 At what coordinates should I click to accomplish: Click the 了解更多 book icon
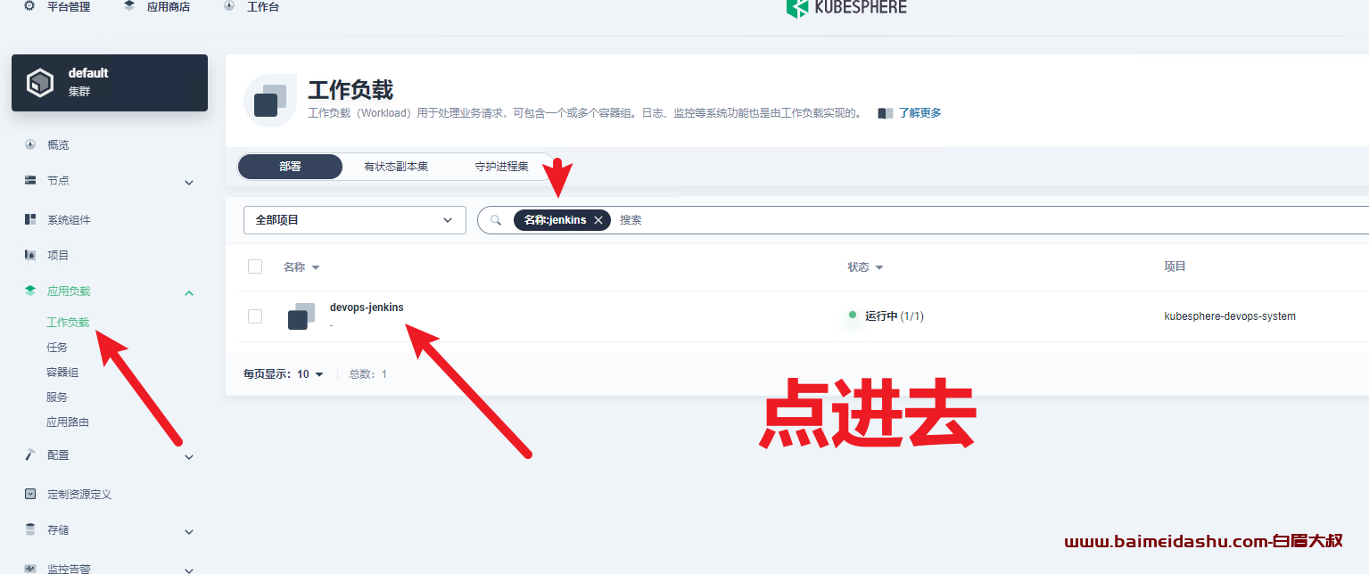tap(885, 113)
